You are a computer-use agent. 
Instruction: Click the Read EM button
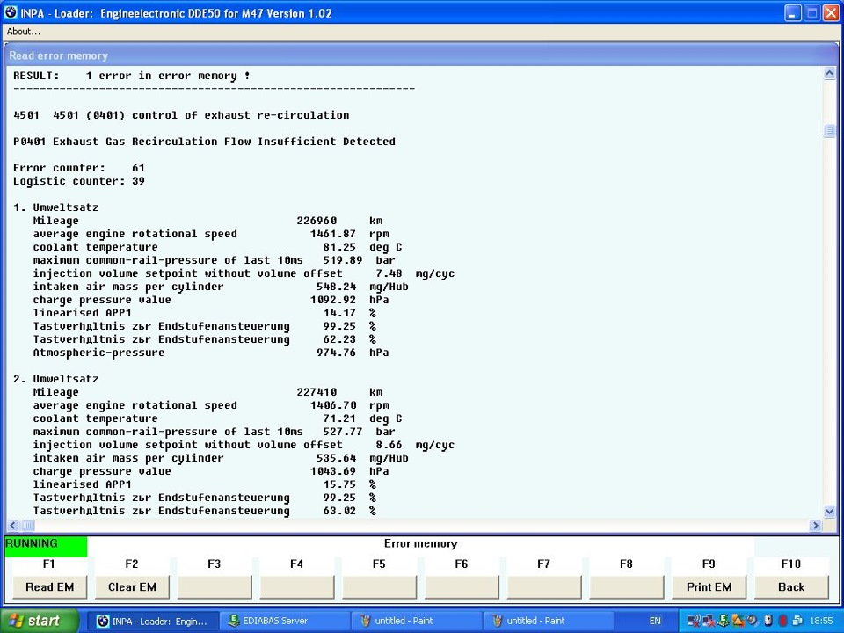49,587
